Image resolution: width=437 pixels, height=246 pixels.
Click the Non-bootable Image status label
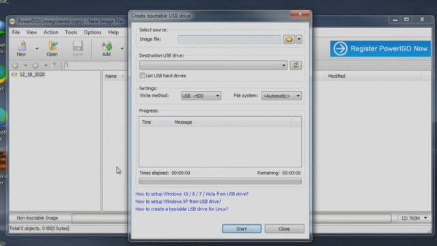pyautogui.click(x=38, y=218)
